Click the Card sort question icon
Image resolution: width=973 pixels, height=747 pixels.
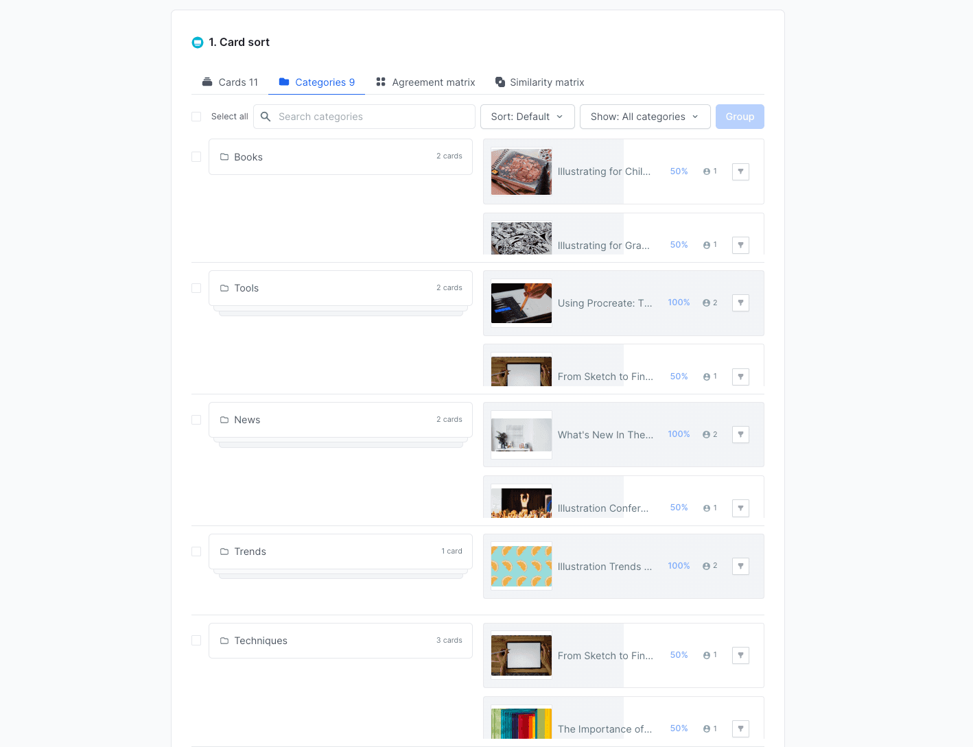[x=198, y=43]
